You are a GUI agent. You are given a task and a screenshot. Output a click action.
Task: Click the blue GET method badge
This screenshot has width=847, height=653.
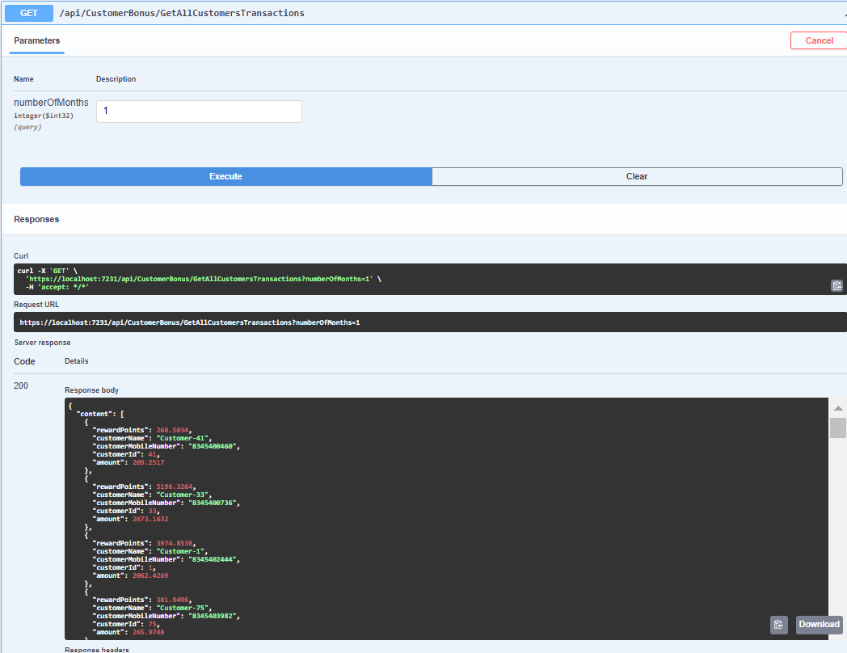(28, 13)
